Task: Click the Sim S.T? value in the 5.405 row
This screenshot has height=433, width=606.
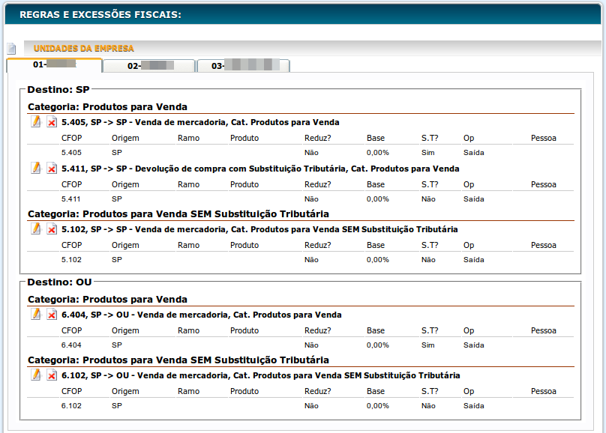Action: pyautogui.click(x=427, y=153)
